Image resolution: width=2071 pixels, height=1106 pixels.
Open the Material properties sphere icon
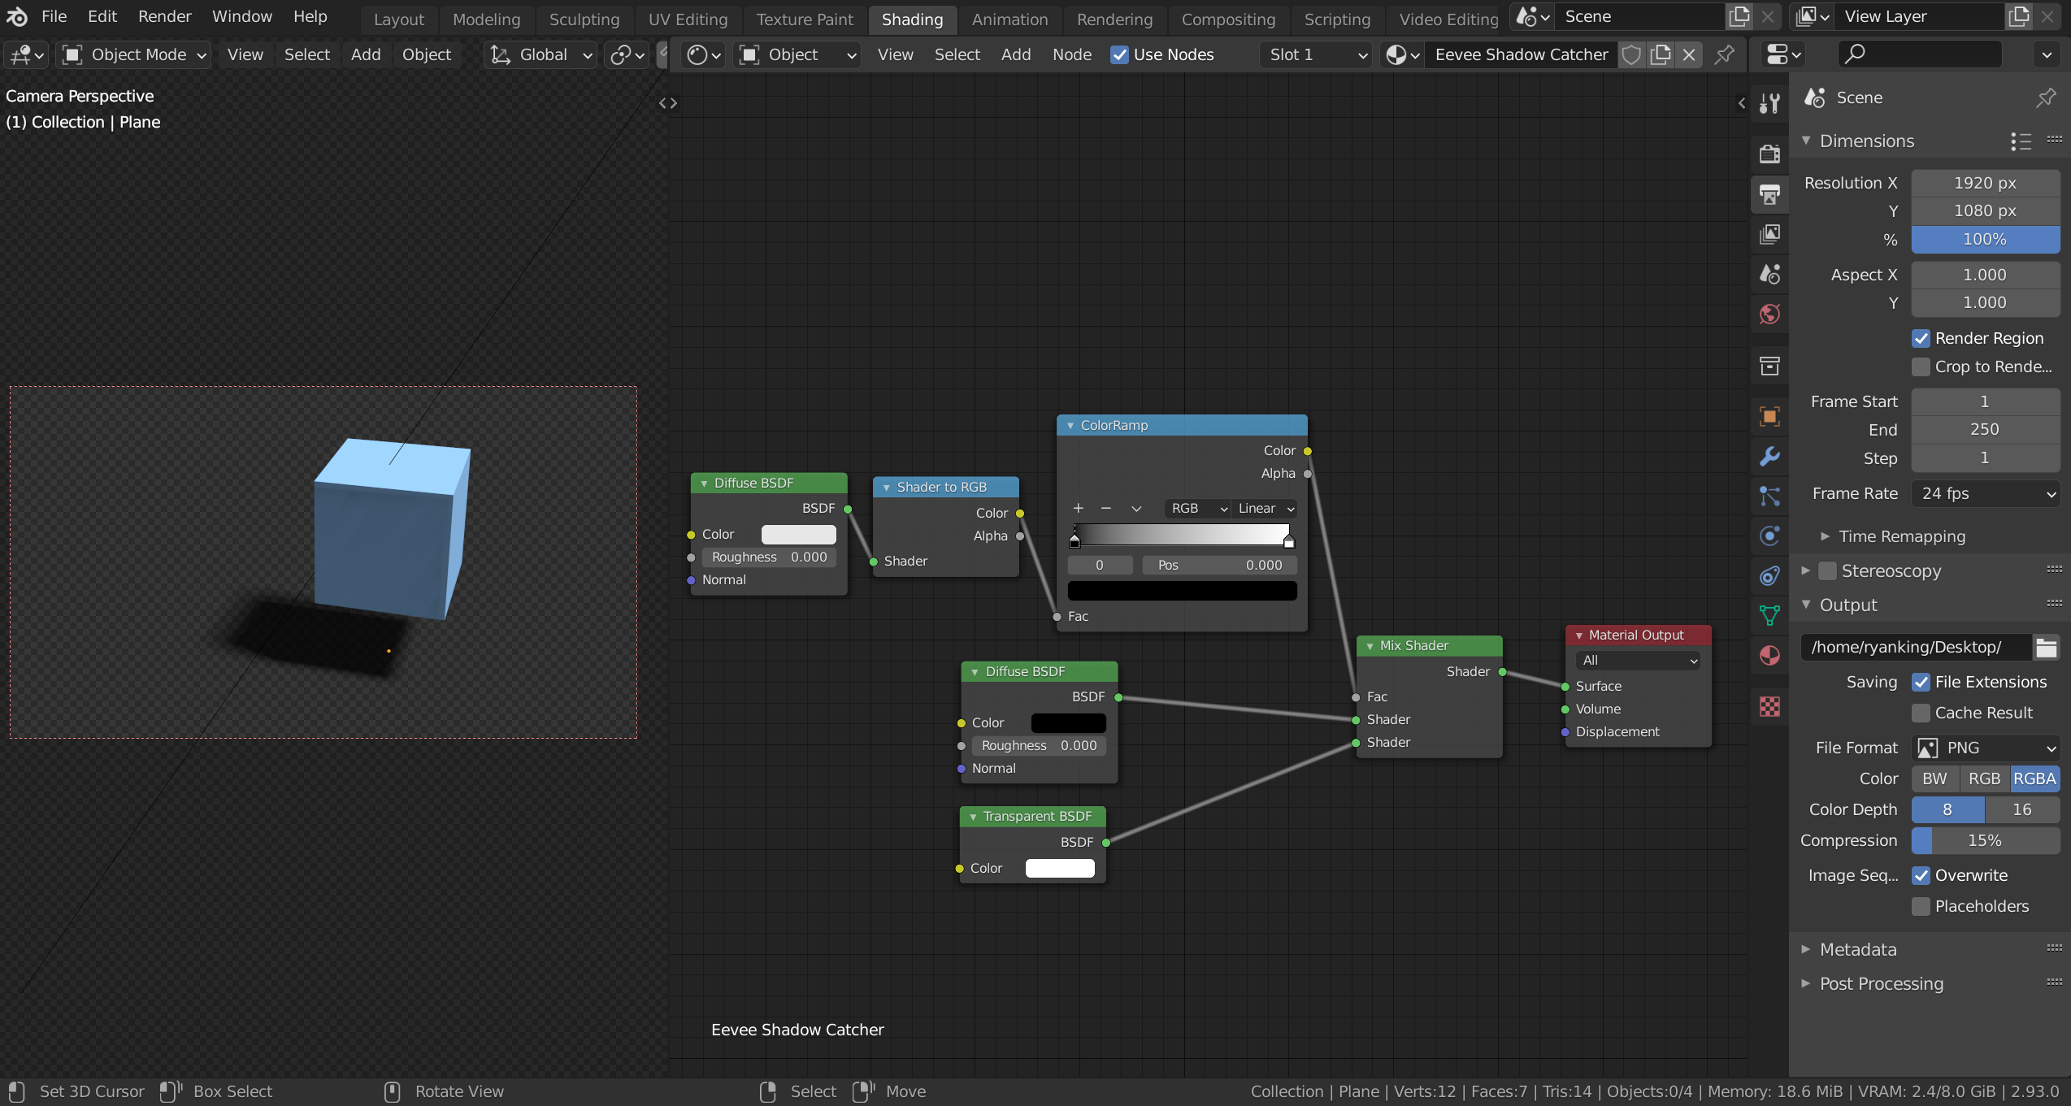(1769, 656)
